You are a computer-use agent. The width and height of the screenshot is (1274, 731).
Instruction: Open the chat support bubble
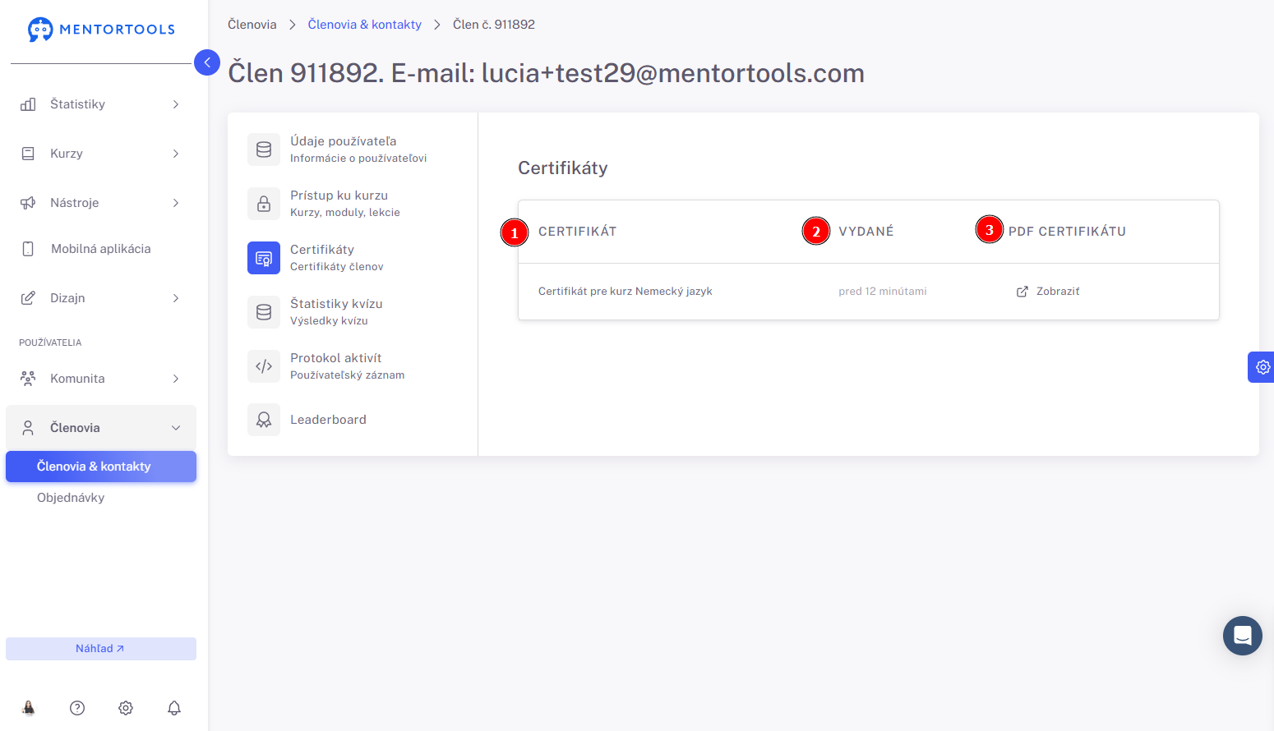pos(1243,636)
